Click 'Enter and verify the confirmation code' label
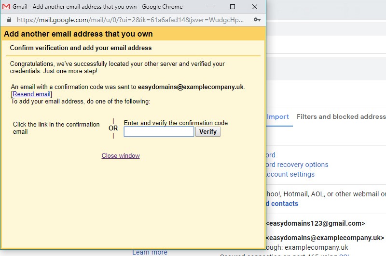Image resolution: width=386 pixels, height=256 pixels. (176, 123)
